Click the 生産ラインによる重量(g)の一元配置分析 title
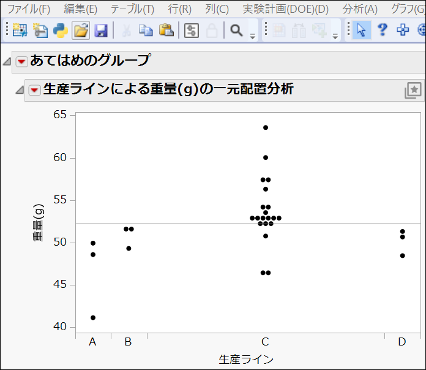The width and height of the screenshot is (426, 370). (168, 89)
